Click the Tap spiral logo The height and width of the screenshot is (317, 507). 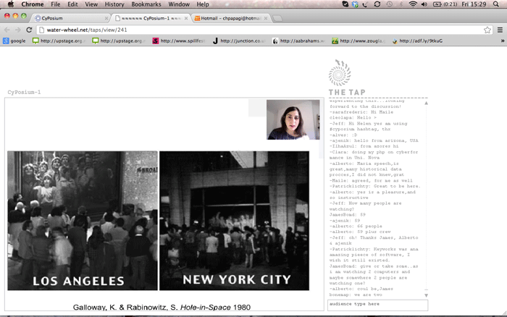pos(340,72)
